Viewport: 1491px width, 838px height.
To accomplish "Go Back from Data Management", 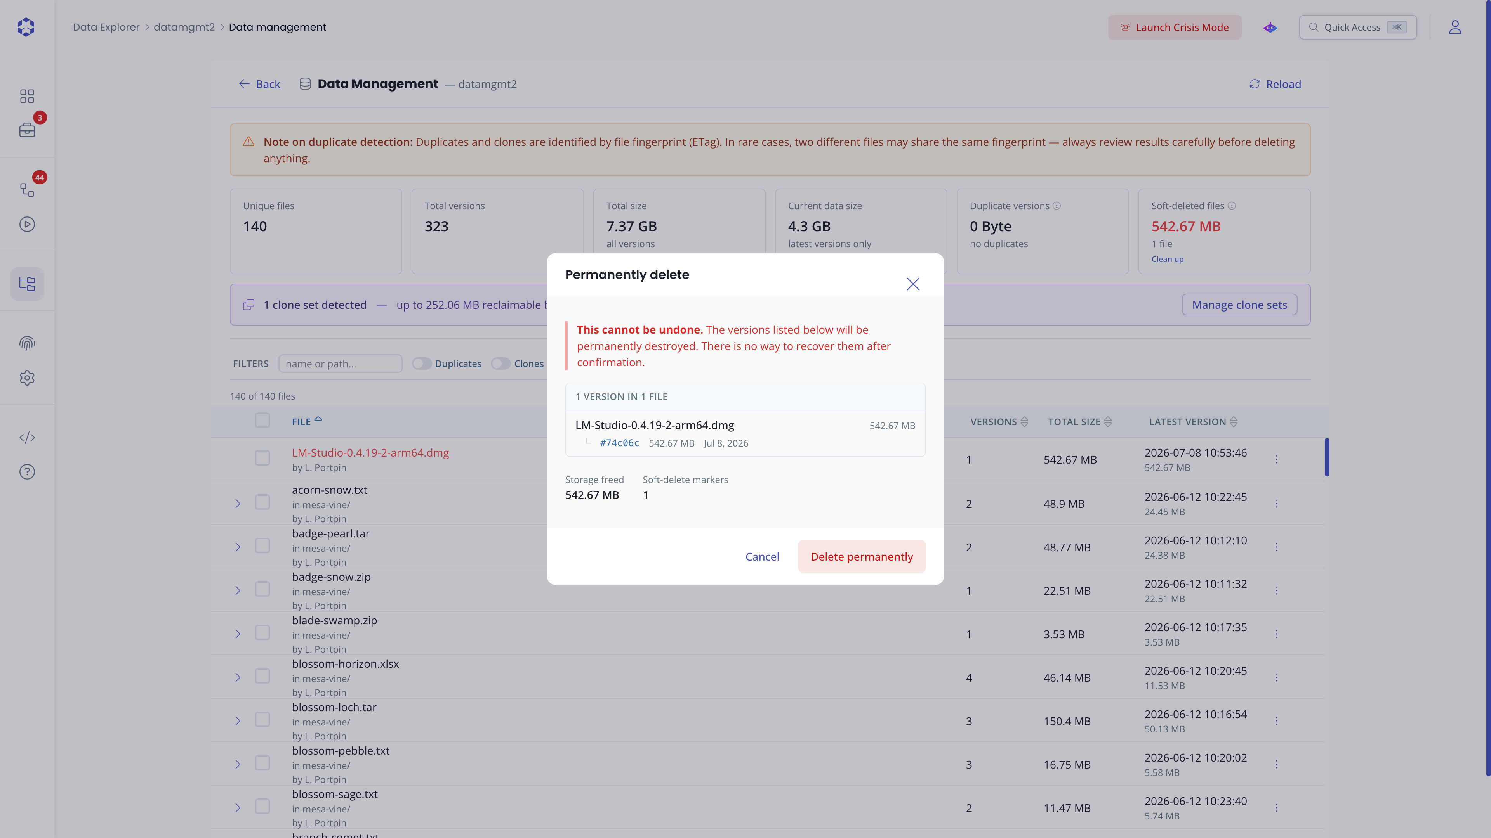I will [259, 85].
